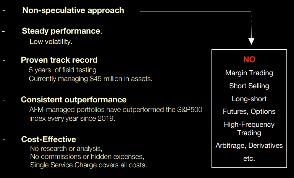
Task: Click the Steady performance heading
Action: click(x=62, y=31)
